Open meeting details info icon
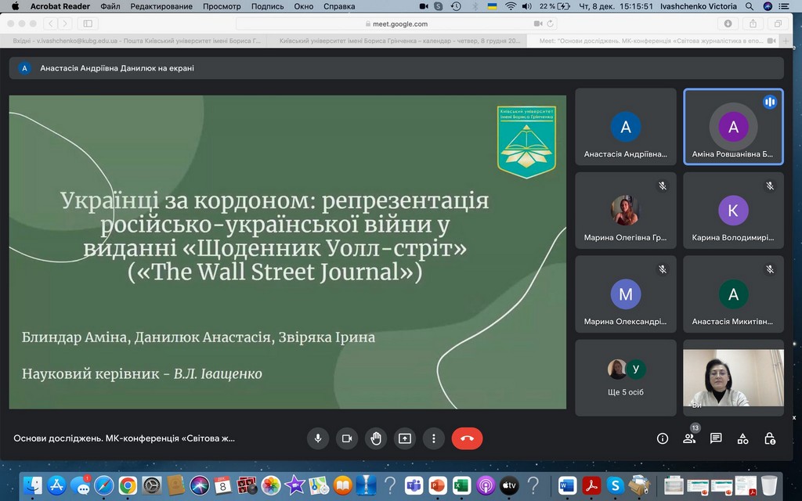This screenshot has width=802, height=501. (x=662, y=438)
